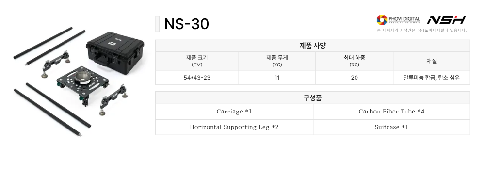Click the 구성품 section header
Screen dimensions: 485x194
(x=312, y=97)
